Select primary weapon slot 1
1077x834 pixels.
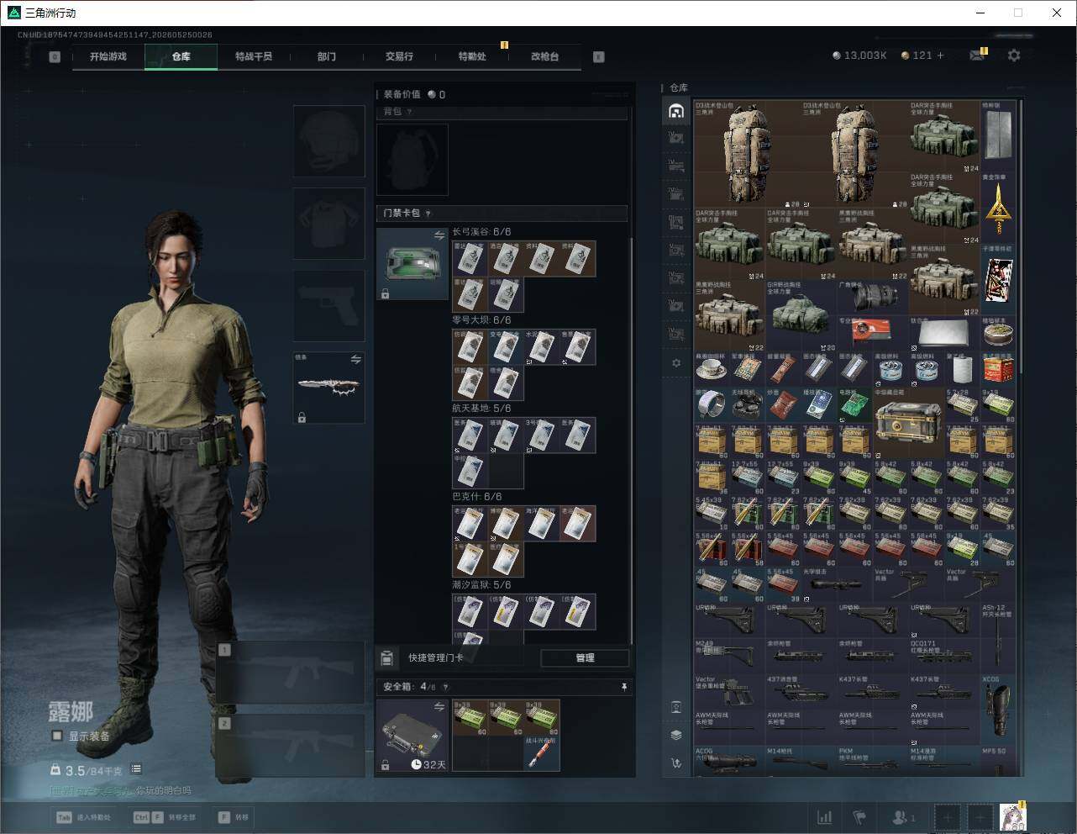coord(291,673)
